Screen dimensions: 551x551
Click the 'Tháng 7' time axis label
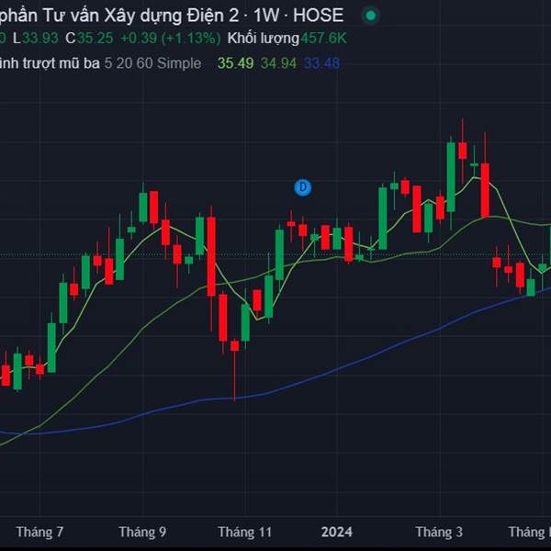click(39, 532)
